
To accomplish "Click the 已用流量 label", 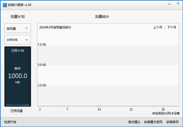I will 16,111.
